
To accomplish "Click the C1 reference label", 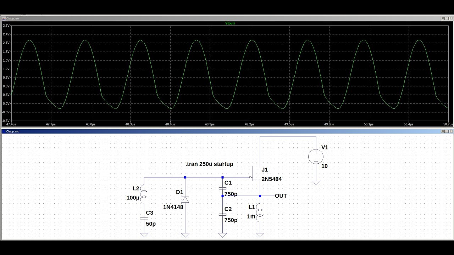I will click(228, 183).
